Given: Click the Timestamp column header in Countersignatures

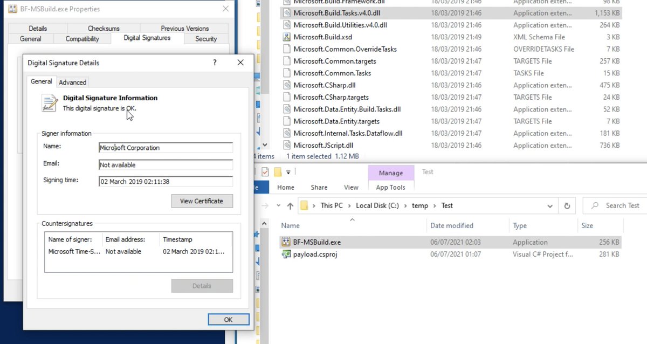Looking at the screenshot, I should (196, 239).
